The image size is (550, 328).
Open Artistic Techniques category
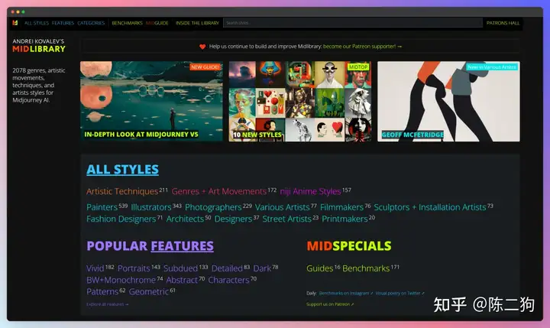point(122,191)
